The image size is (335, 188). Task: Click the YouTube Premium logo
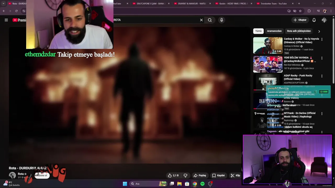tap(19, 20)
